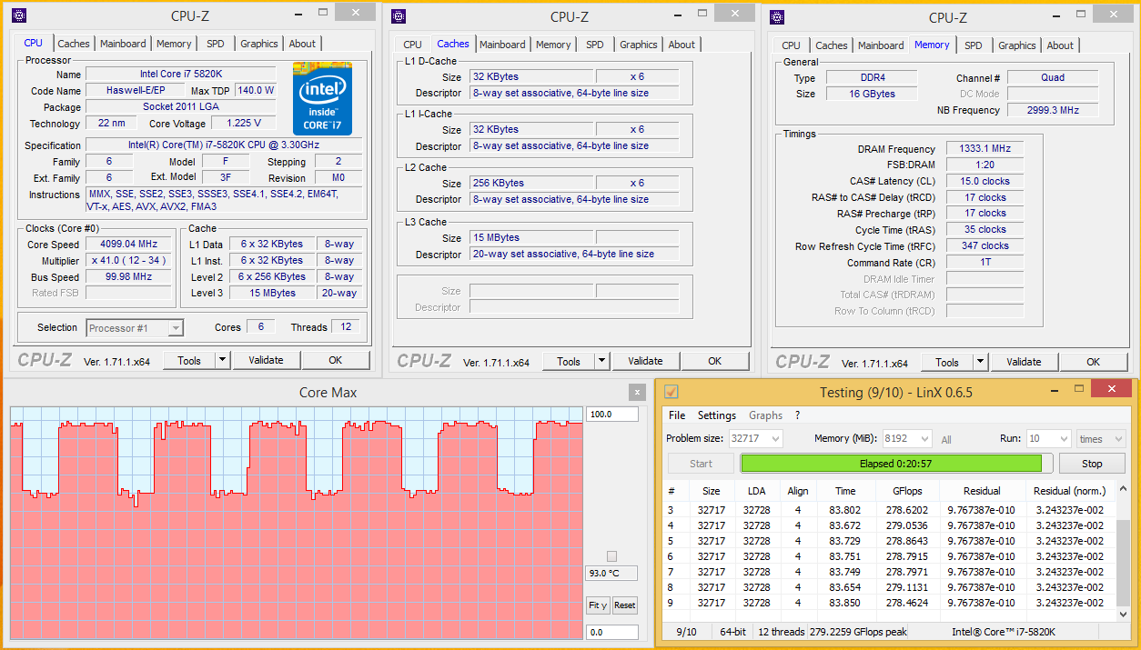Click Validate in the left CPU-Z window

pyautogui.click(x=266, y=360)
